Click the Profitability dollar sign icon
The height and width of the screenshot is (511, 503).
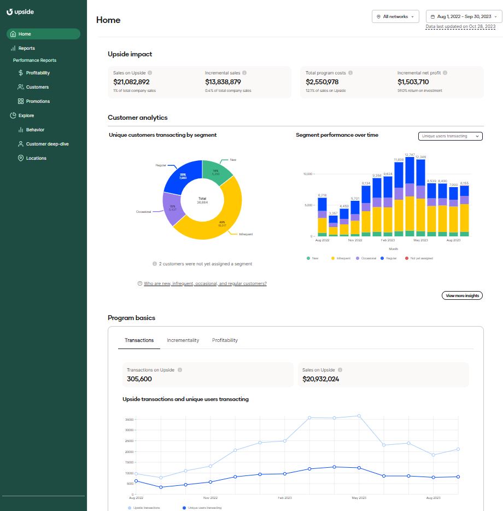(21, 73)
